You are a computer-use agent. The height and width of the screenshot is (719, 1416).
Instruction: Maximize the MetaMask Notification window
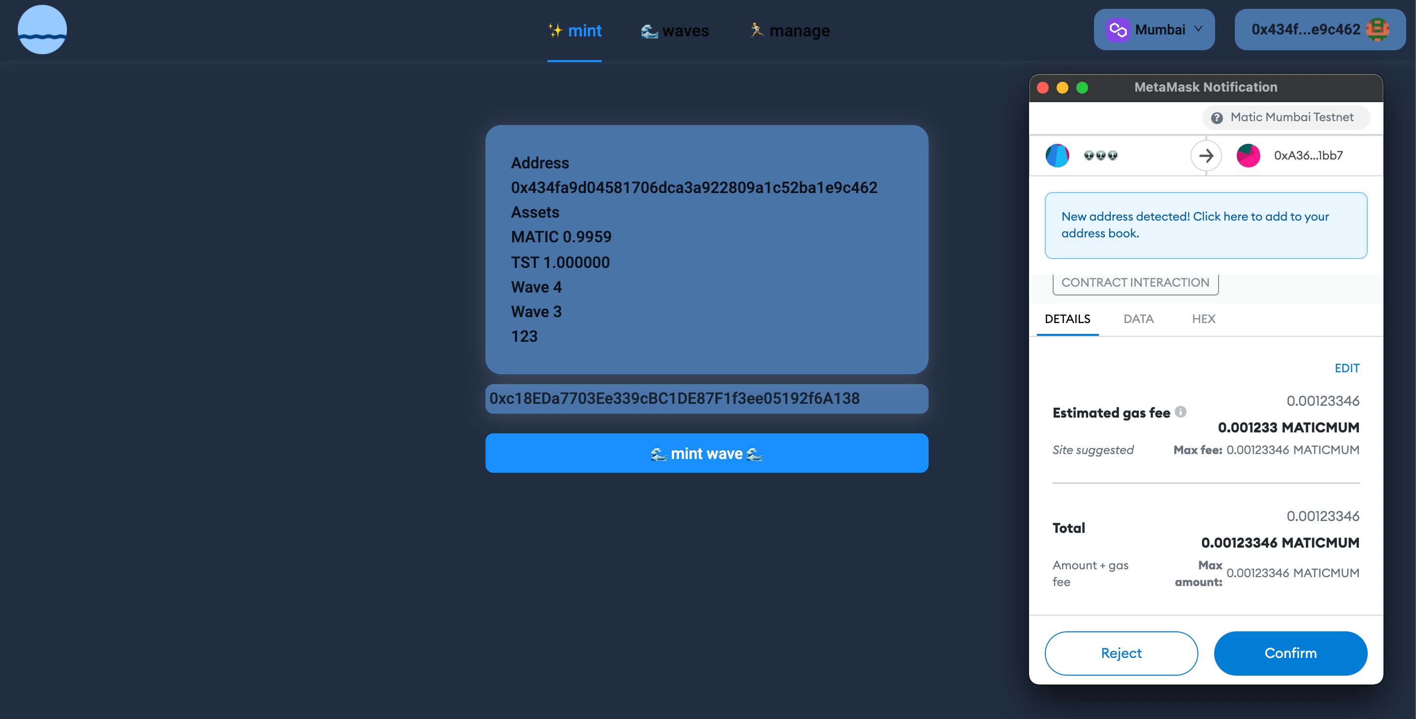(x=1082, y=87)
